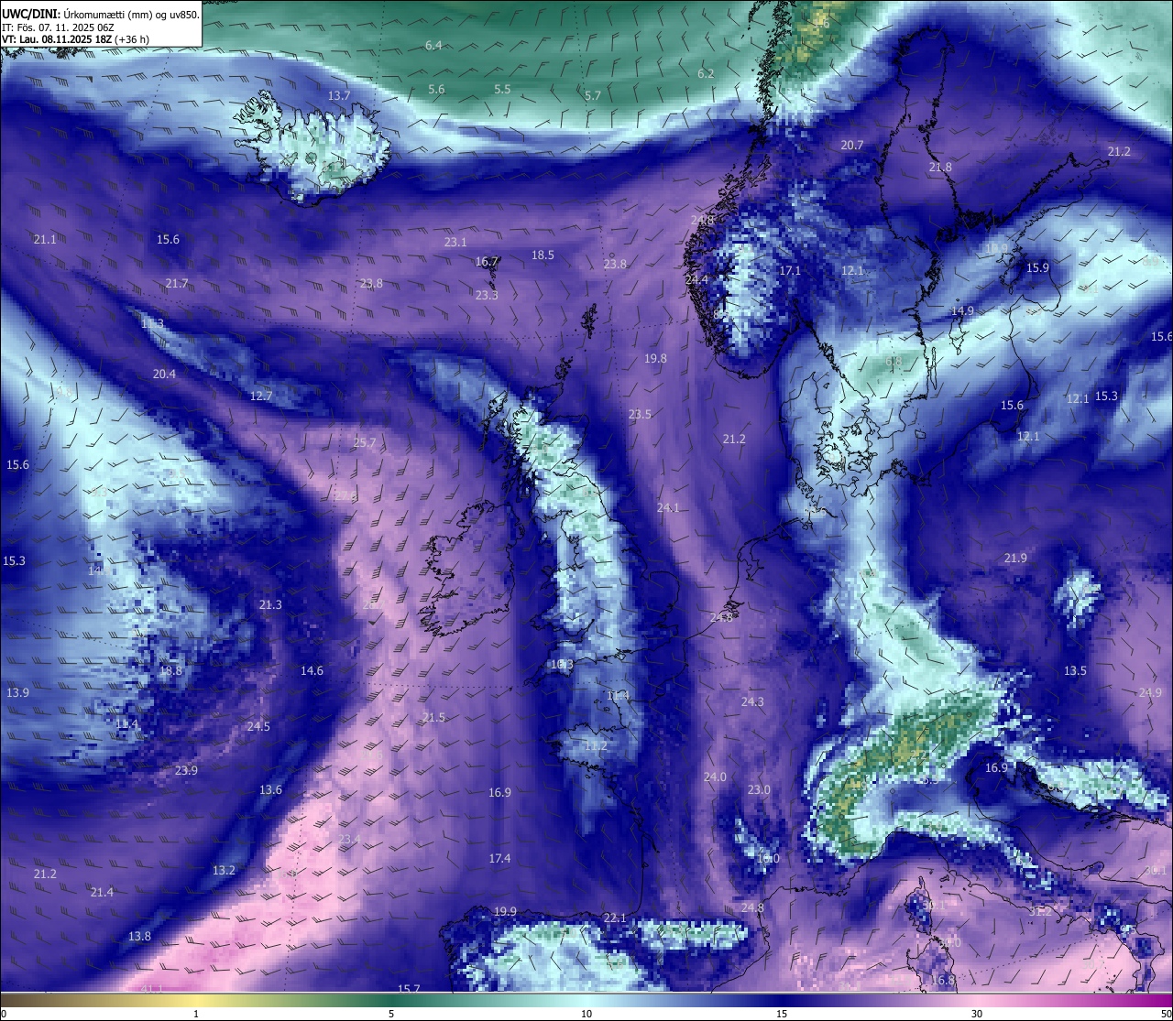Image resolution: width=1173 pixels, height=1021 pixels.
Task: Click the 24.5 value label
Action: pos(258,727)
